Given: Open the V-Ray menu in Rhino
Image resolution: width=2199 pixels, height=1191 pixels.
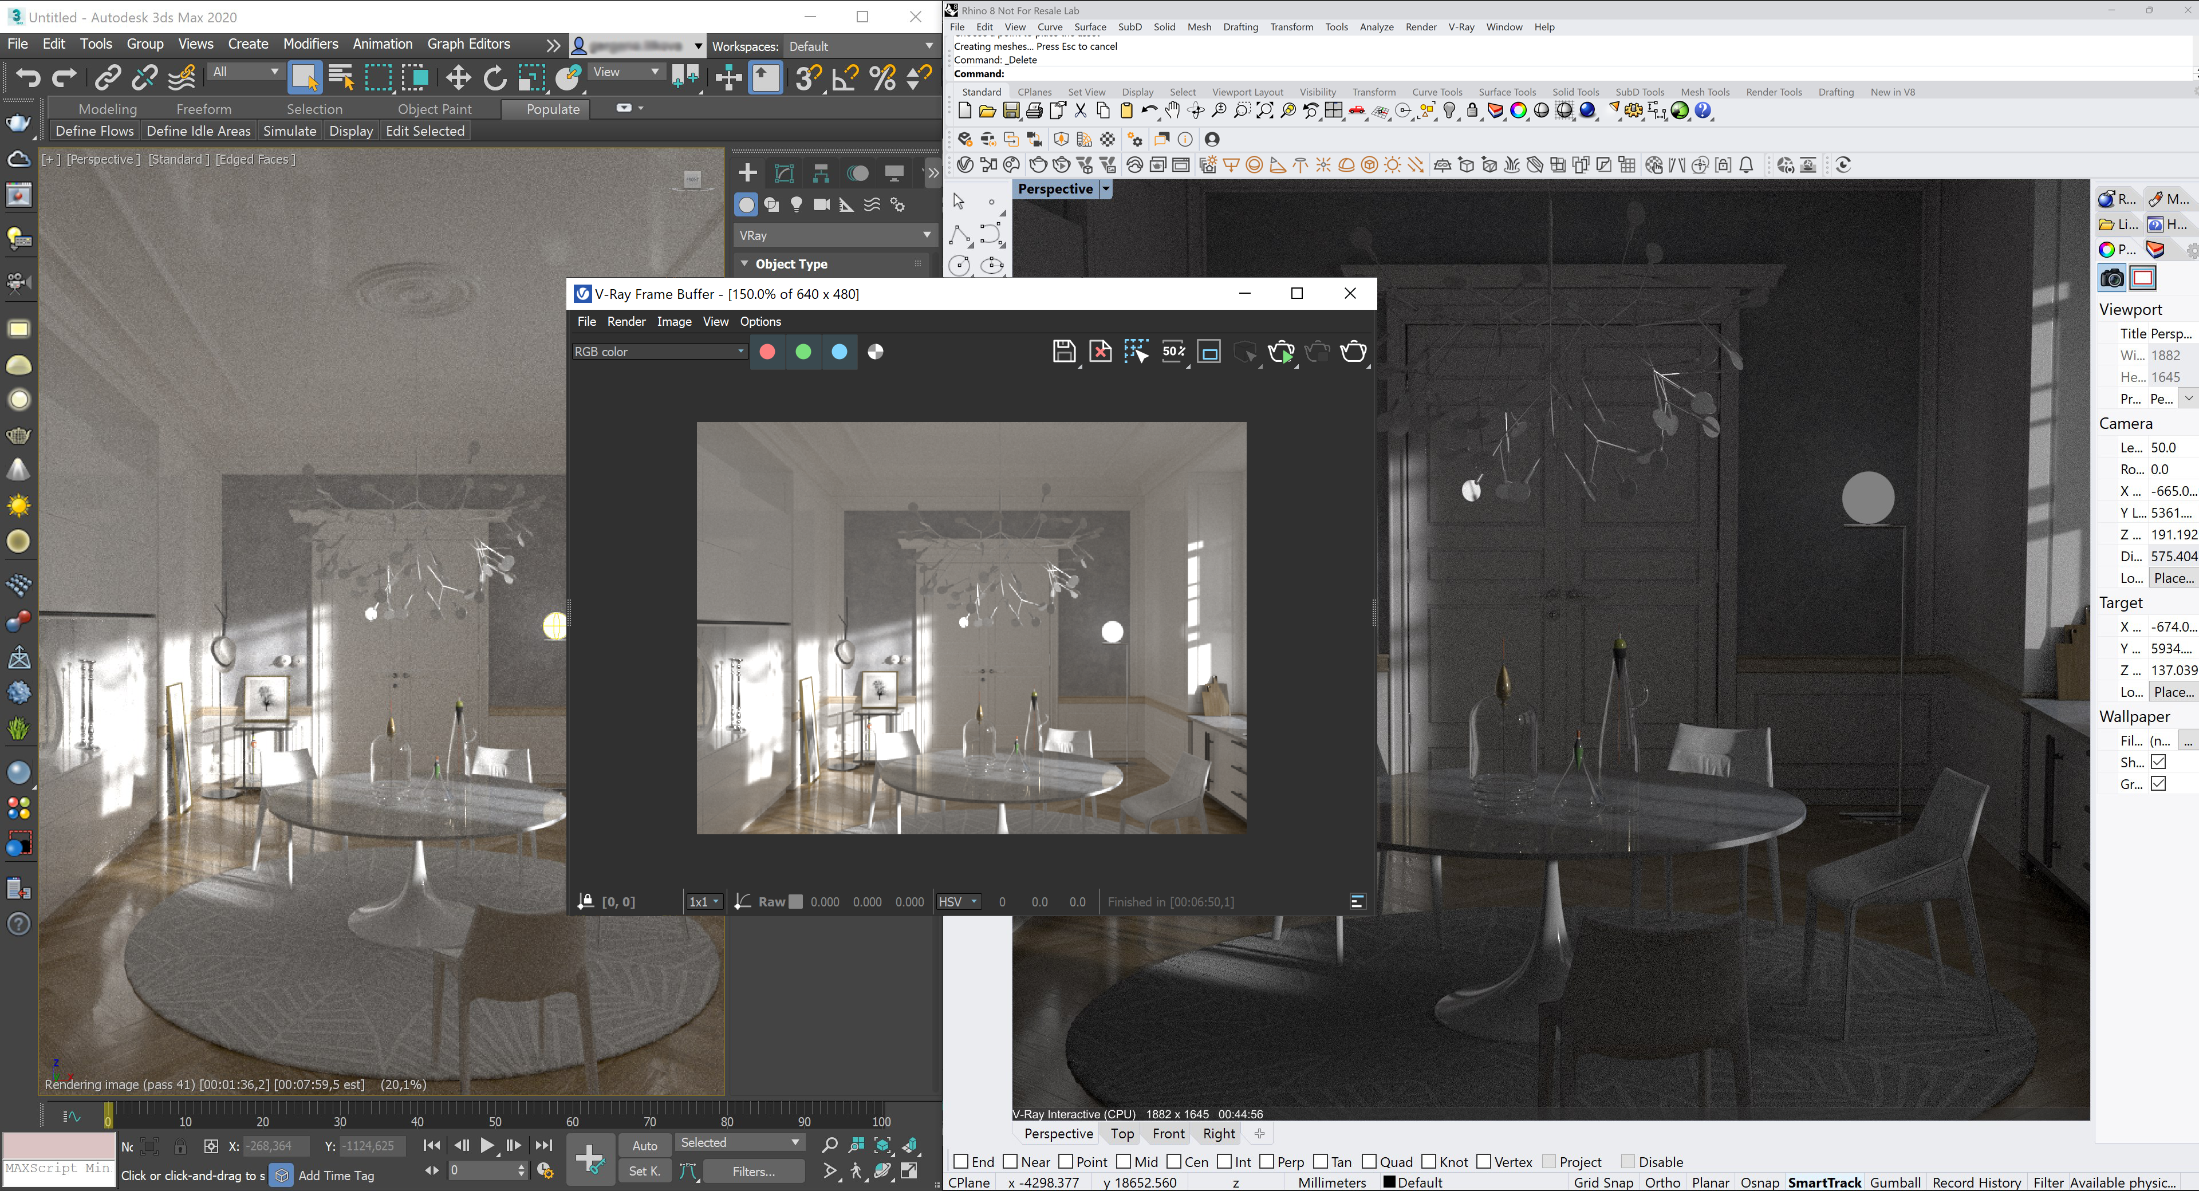Looking at the screenshot, I should 1461,27.
